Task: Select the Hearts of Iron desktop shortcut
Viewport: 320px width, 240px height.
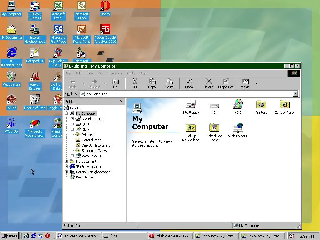Action: click(x=35, y=100)
